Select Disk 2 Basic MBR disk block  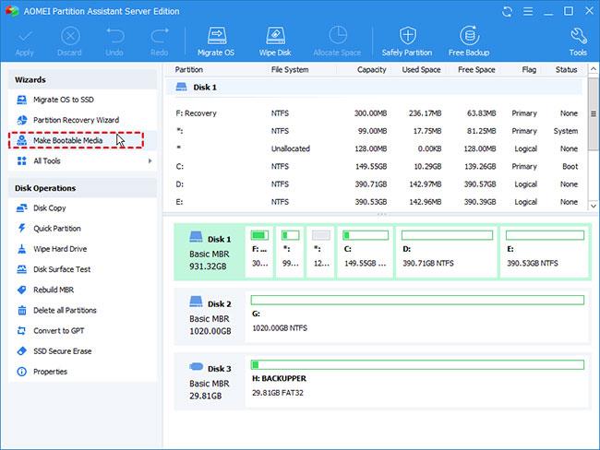210,317
